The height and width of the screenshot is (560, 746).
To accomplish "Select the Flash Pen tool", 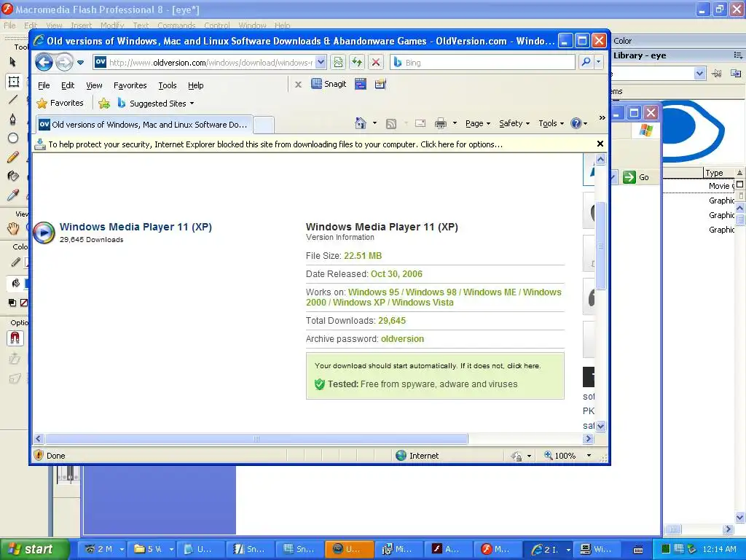I will tap(13, 119).
